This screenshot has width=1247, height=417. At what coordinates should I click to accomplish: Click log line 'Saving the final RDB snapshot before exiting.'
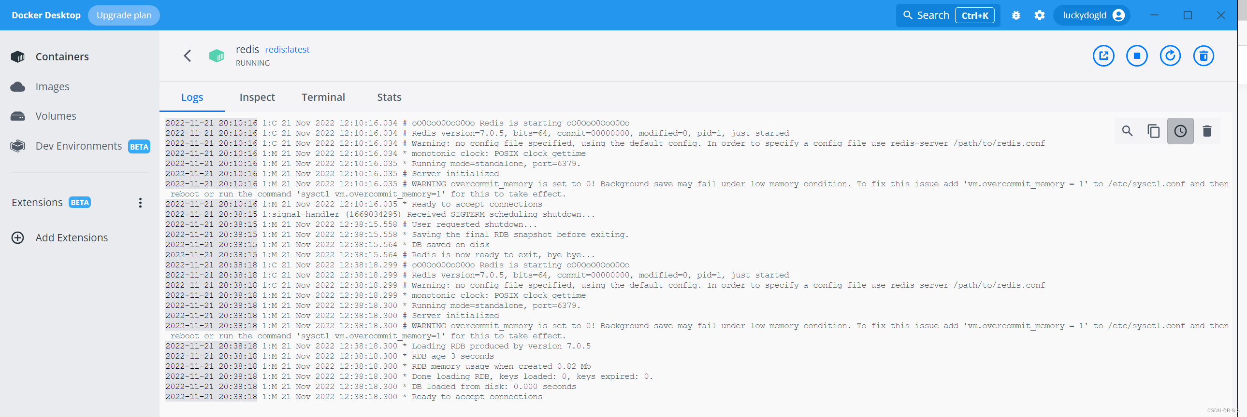[397, 235]
